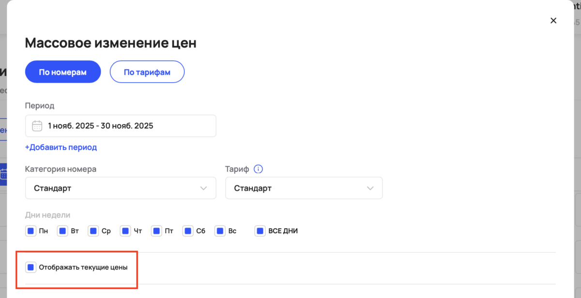Click chevron arrow in Категория номера field
This screenshot has width=581, height=298.
tap(203, 188)
